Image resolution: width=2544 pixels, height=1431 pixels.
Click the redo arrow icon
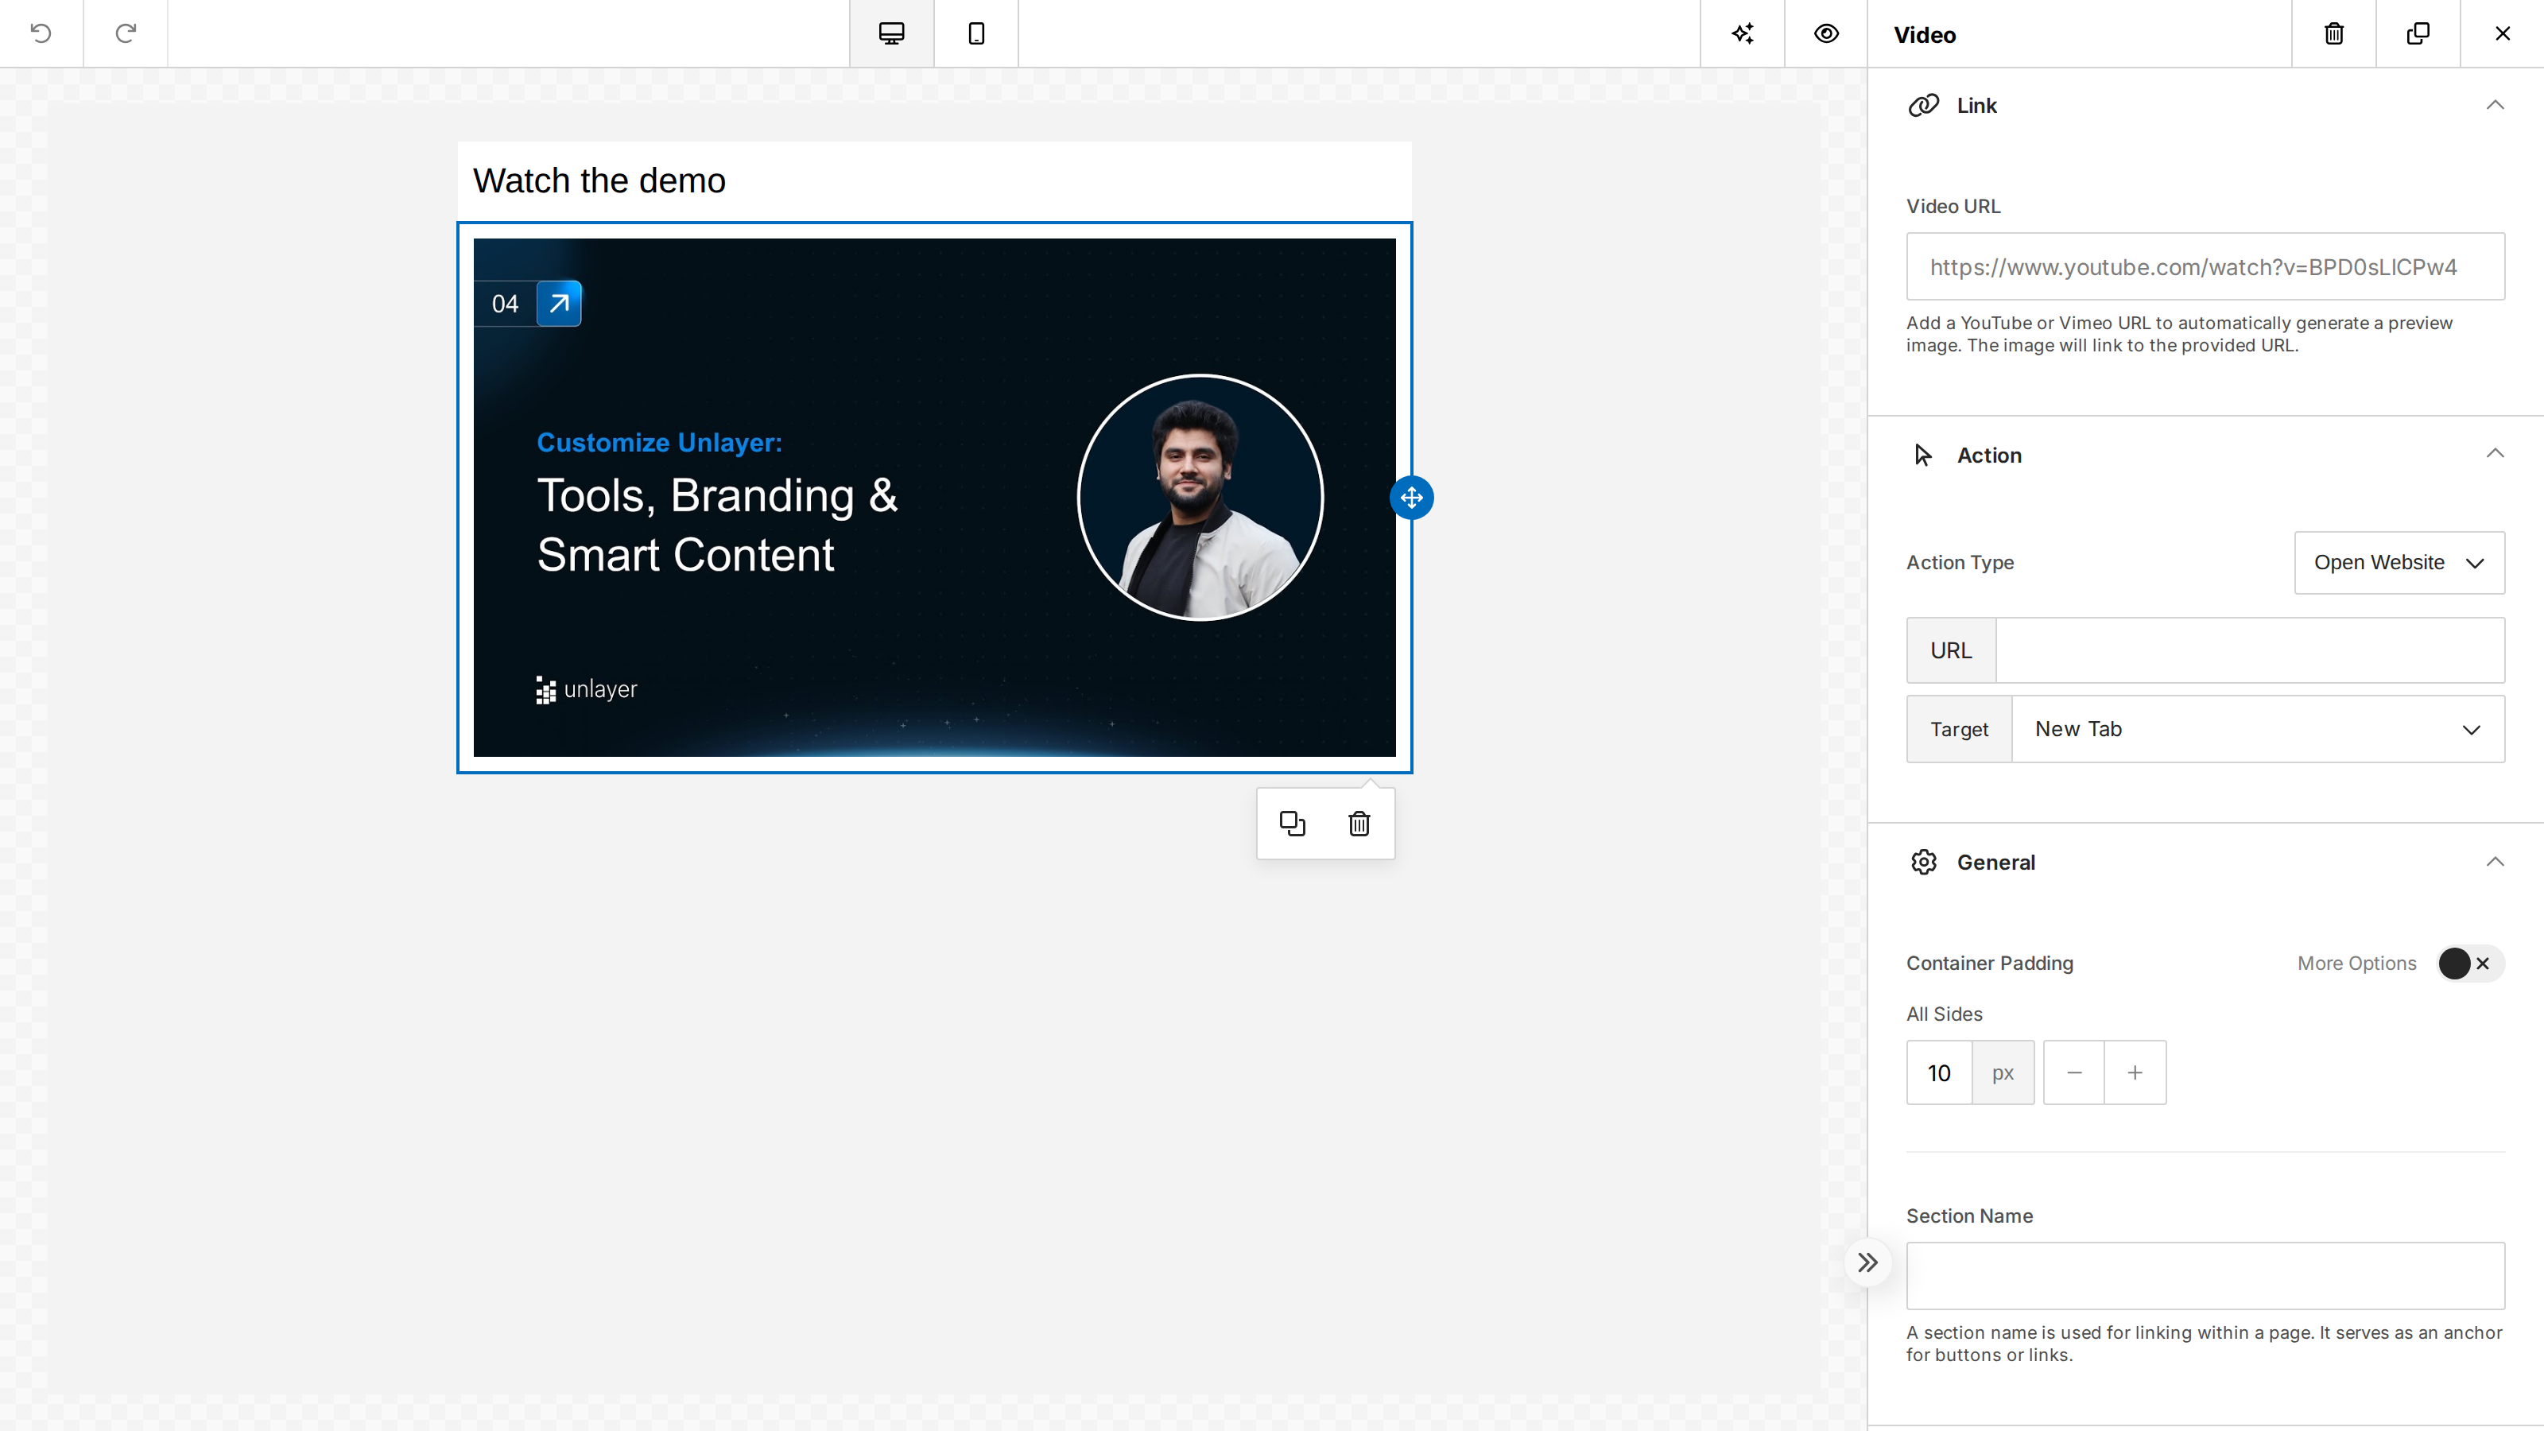coord(126,33)
